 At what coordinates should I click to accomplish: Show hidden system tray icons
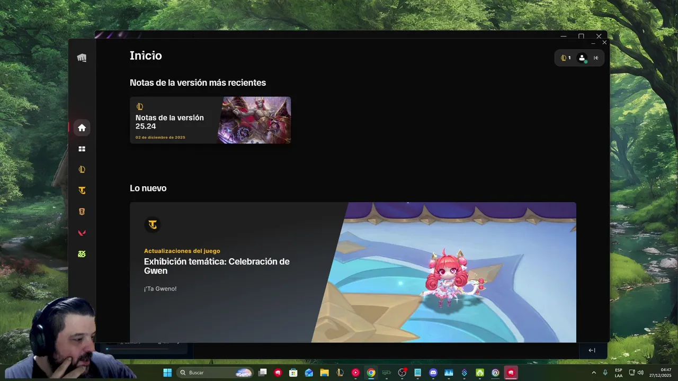(x=594, y=373)
